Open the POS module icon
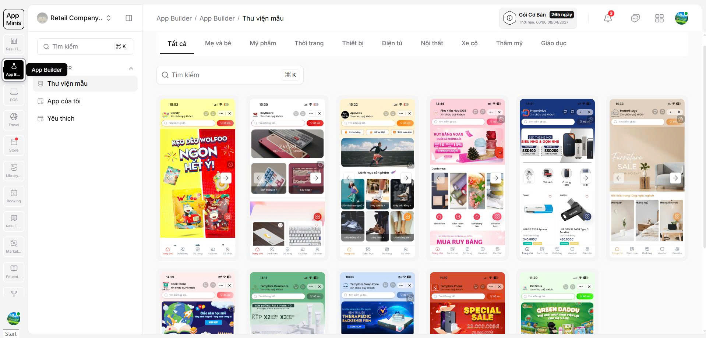The width and height of the screenshot is (706, 338). [x=14, y=95]
